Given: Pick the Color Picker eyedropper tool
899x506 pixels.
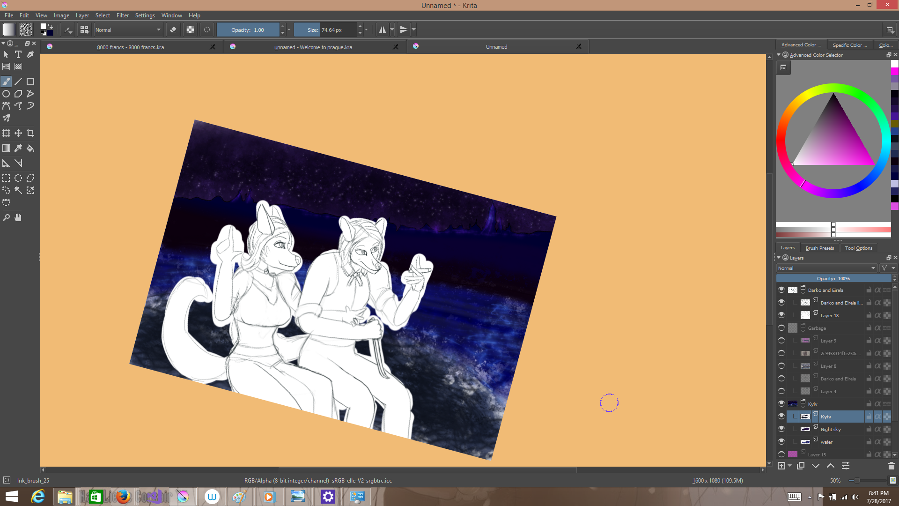Looking at the screenshot, I should click(x=18, y=148).
